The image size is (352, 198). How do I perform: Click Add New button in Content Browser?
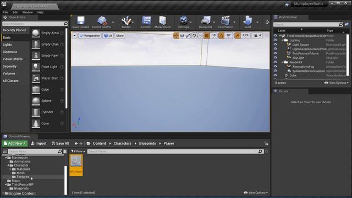pos(15,144)
